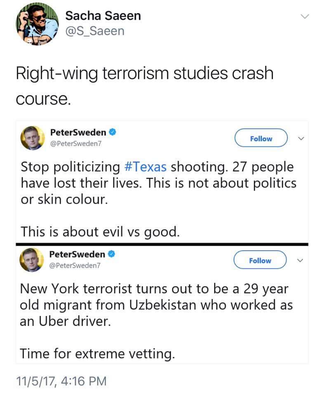Open PeterSweden's avatar in the second tweet
The width and height of the screenshot is (324, 395).
32,260
